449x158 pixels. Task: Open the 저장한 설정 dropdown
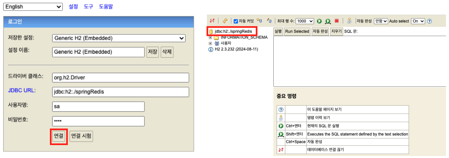pyautogui.click(x=119, y=38)
